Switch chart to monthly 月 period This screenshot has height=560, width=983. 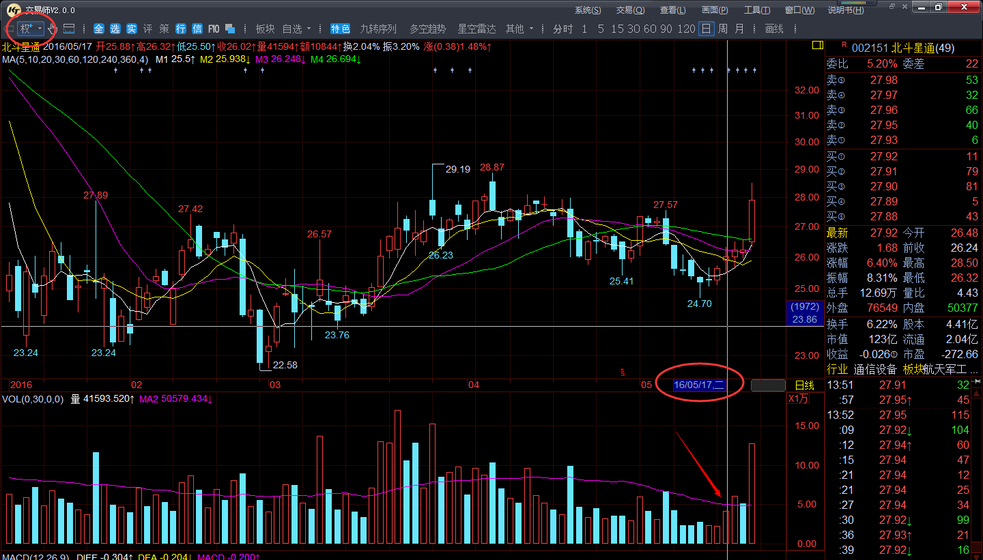pyautogui.click(x=739, y=29)
